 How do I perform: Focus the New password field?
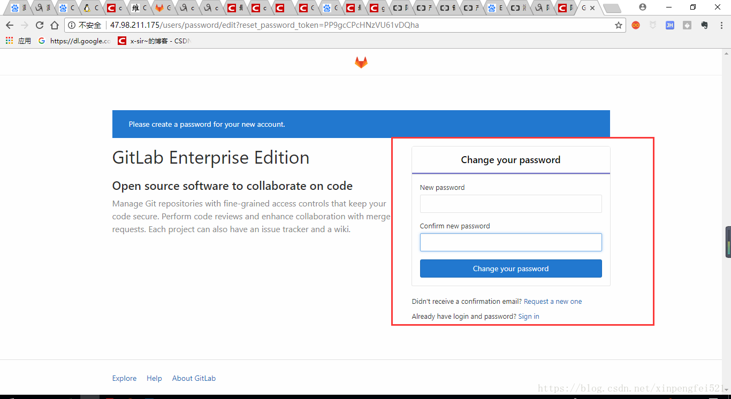pos(511,204)
